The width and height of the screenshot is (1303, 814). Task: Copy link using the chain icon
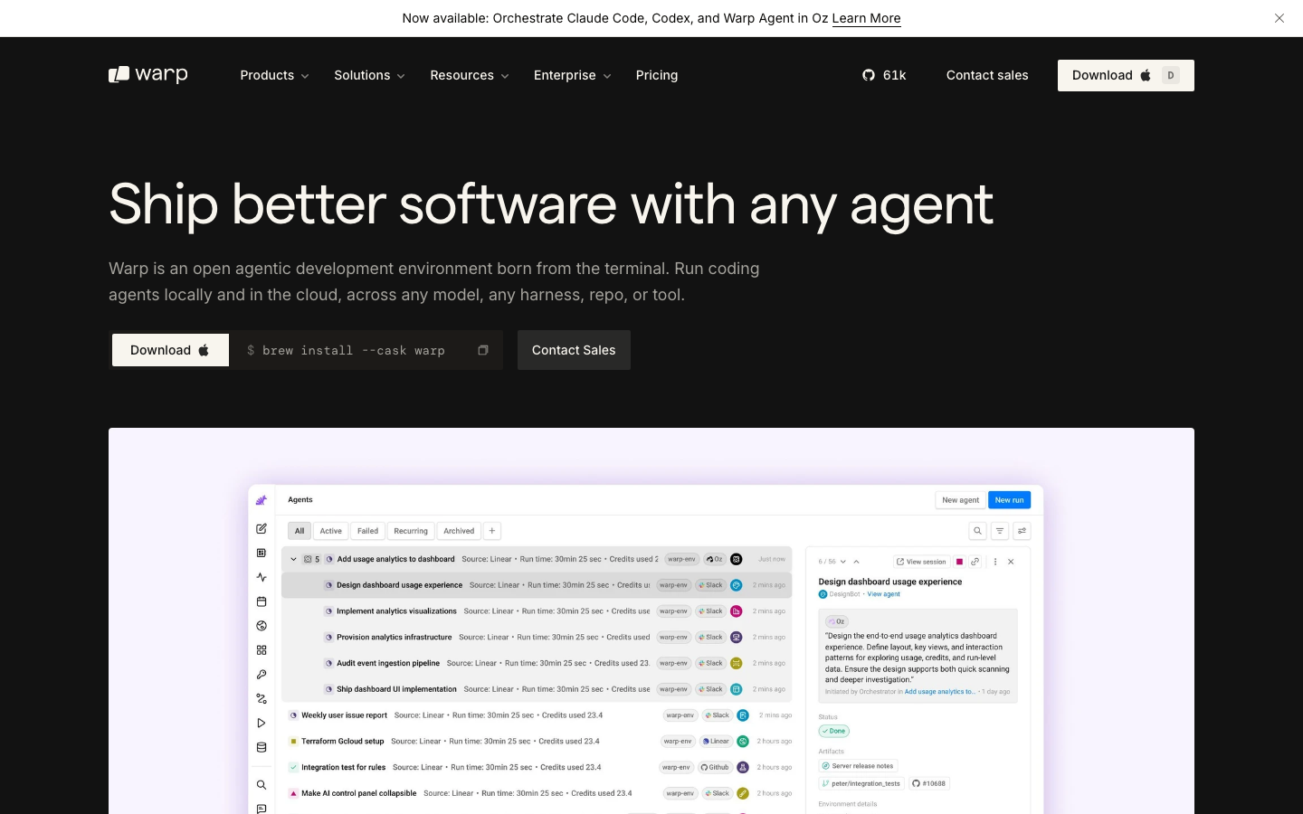pyautogui.click(x=975, y=562)
